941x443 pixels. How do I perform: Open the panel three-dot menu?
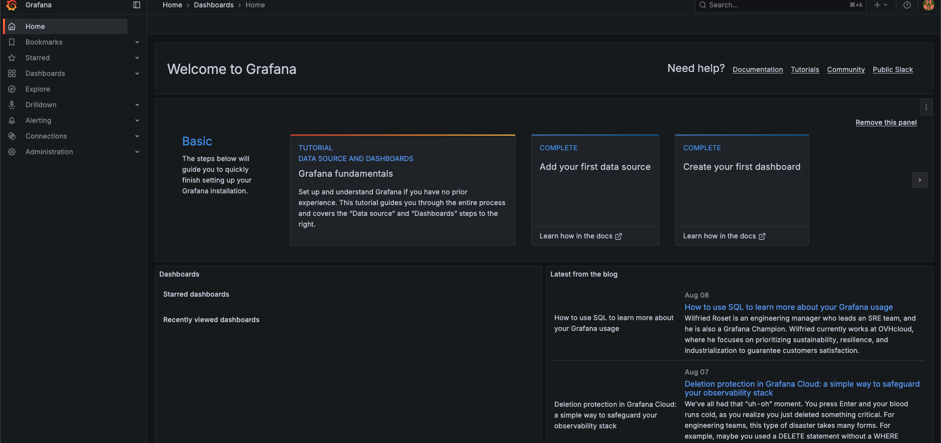(x=926, y=107)
